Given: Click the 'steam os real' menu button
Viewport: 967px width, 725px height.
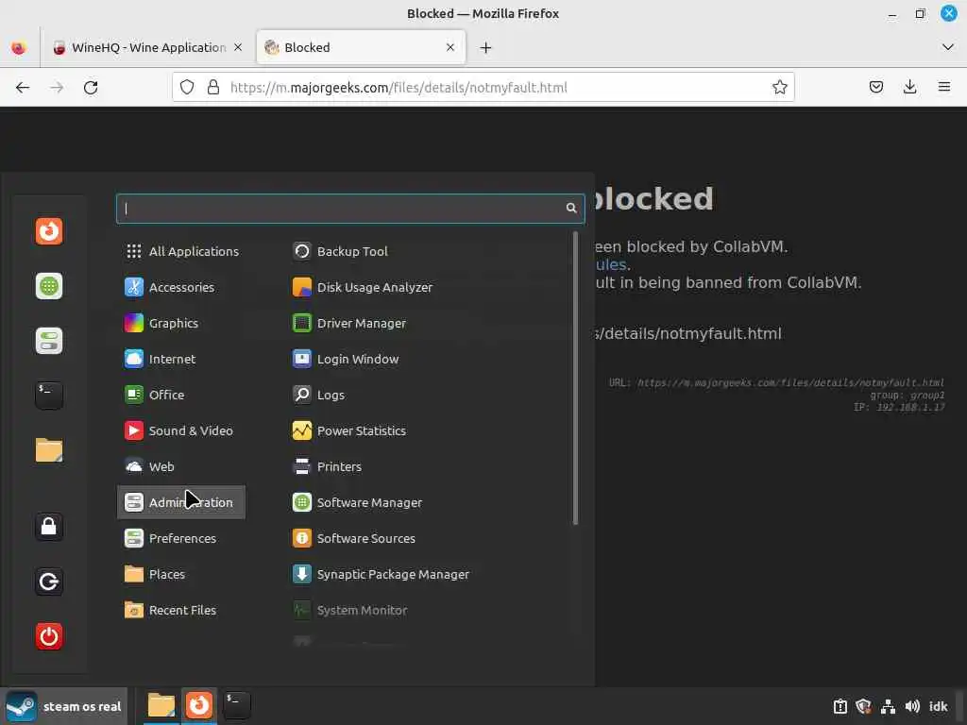Looking at the screenshot, I should tap(64, 706).
